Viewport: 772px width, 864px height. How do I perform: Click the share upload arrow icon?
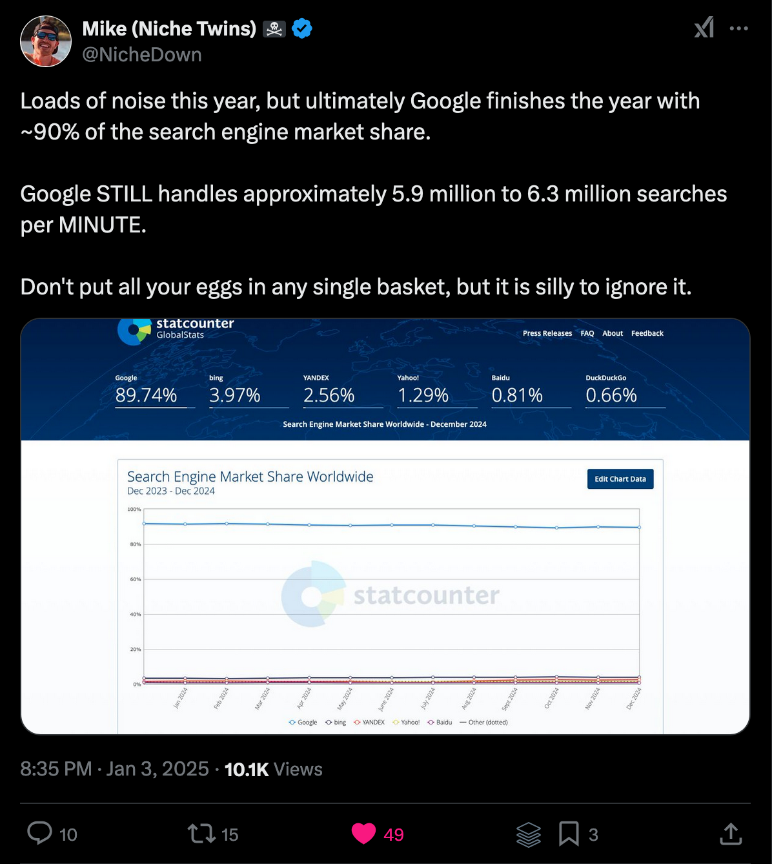[731, 834]
